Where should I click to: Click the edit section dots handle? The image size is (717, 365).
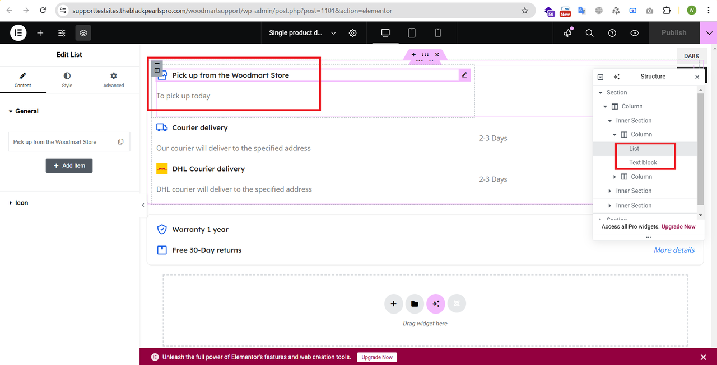click(425, 55)
